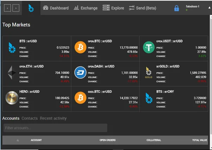Click the OPEN.USDT volume 27.89k
The image size is (212, 150).
pyautogui.click(x=202, y=52)
